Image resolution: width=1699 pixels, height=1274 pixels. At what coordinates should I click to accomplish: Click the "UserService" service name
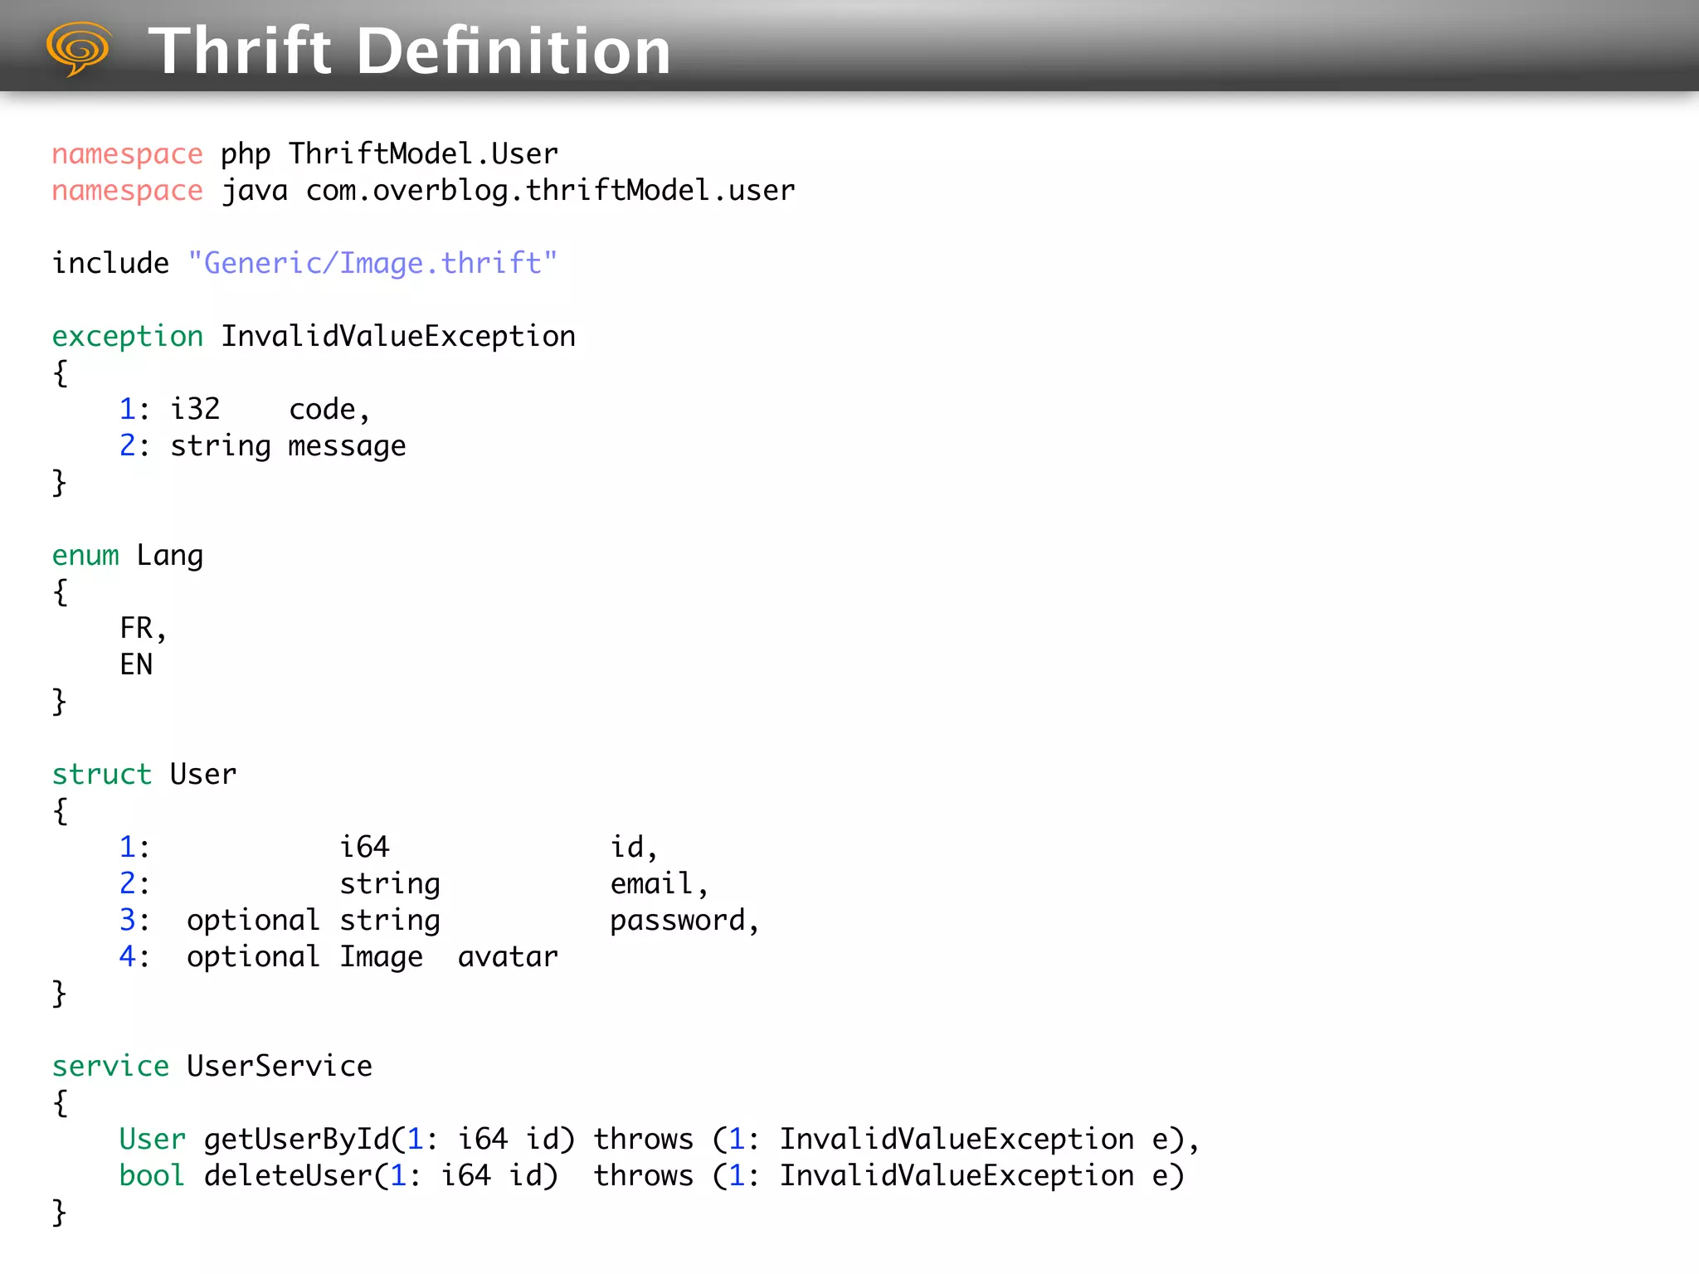coord(280,1067)
